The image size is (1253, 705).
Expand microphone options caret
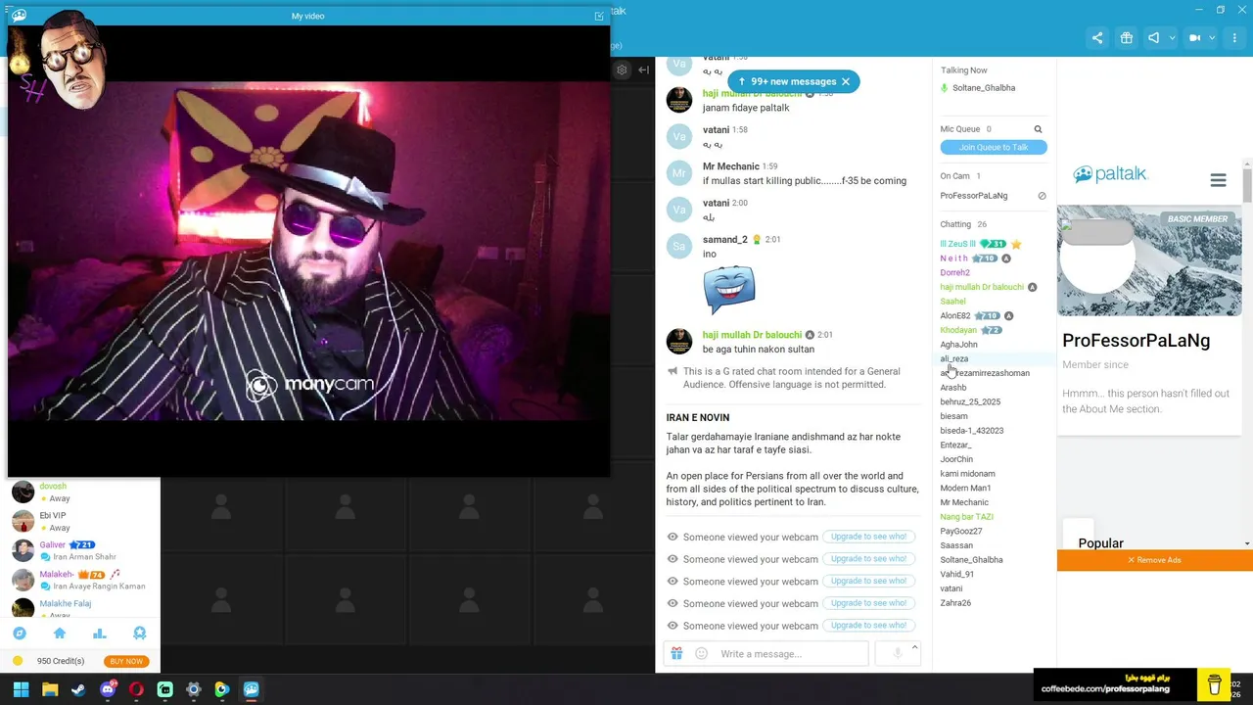(914, 647)
